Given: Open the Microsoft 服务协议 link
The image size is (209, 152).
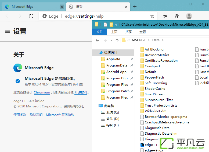Looking at the screenshot, I should 60,115.
